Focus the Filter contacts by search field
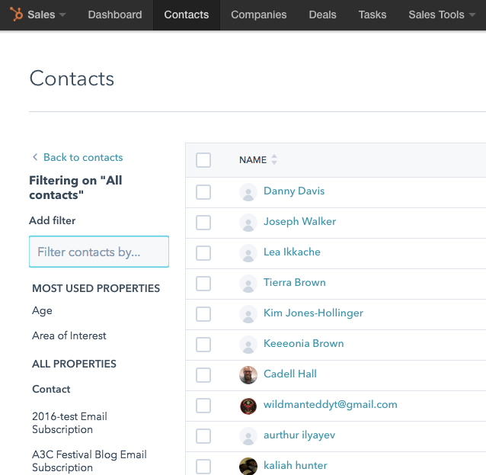486x475 pixels. coord(99,252)
